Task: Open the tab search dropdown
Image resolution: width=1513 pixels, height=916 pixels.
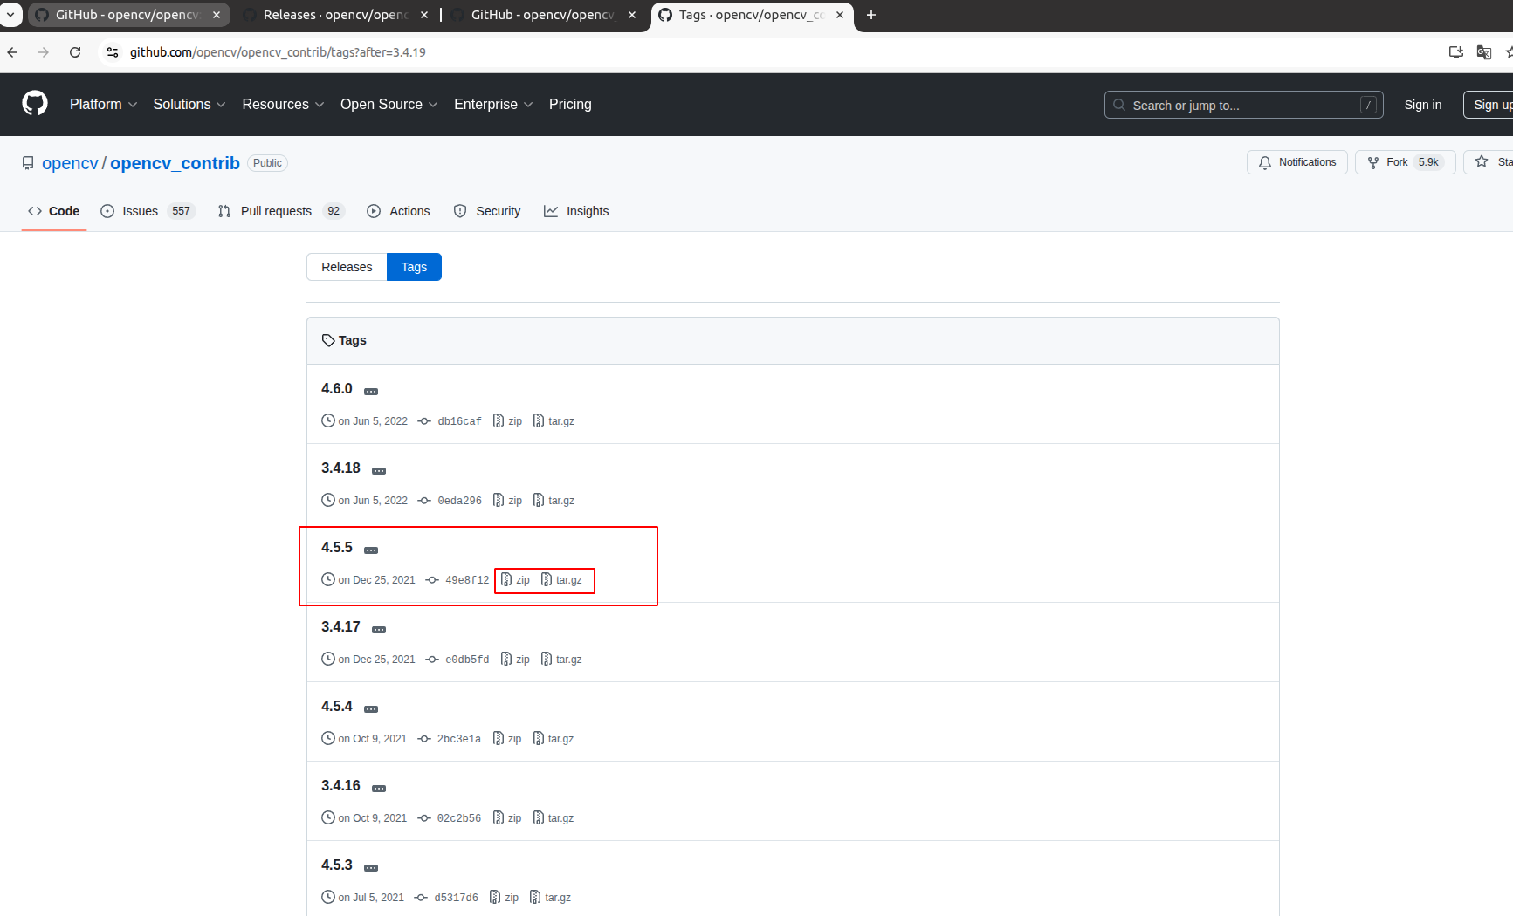Action: (10, 15)
